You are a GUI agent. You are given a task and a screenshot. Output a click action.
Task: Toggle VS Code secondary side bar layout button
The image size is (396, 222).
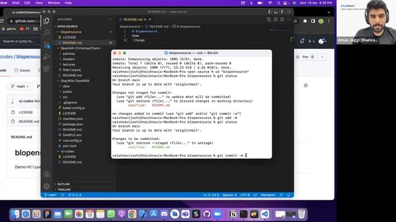282,12
